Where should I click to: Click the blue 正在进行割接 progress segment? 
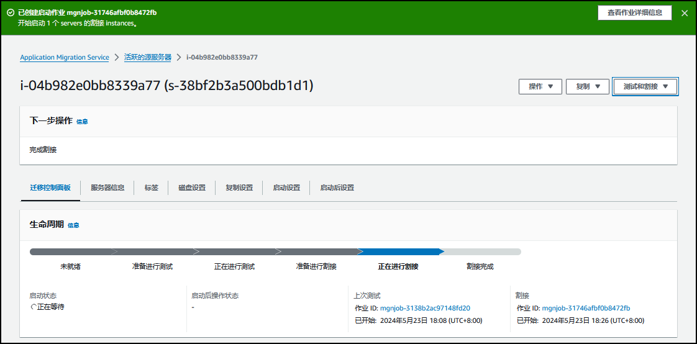coord(401,251)
